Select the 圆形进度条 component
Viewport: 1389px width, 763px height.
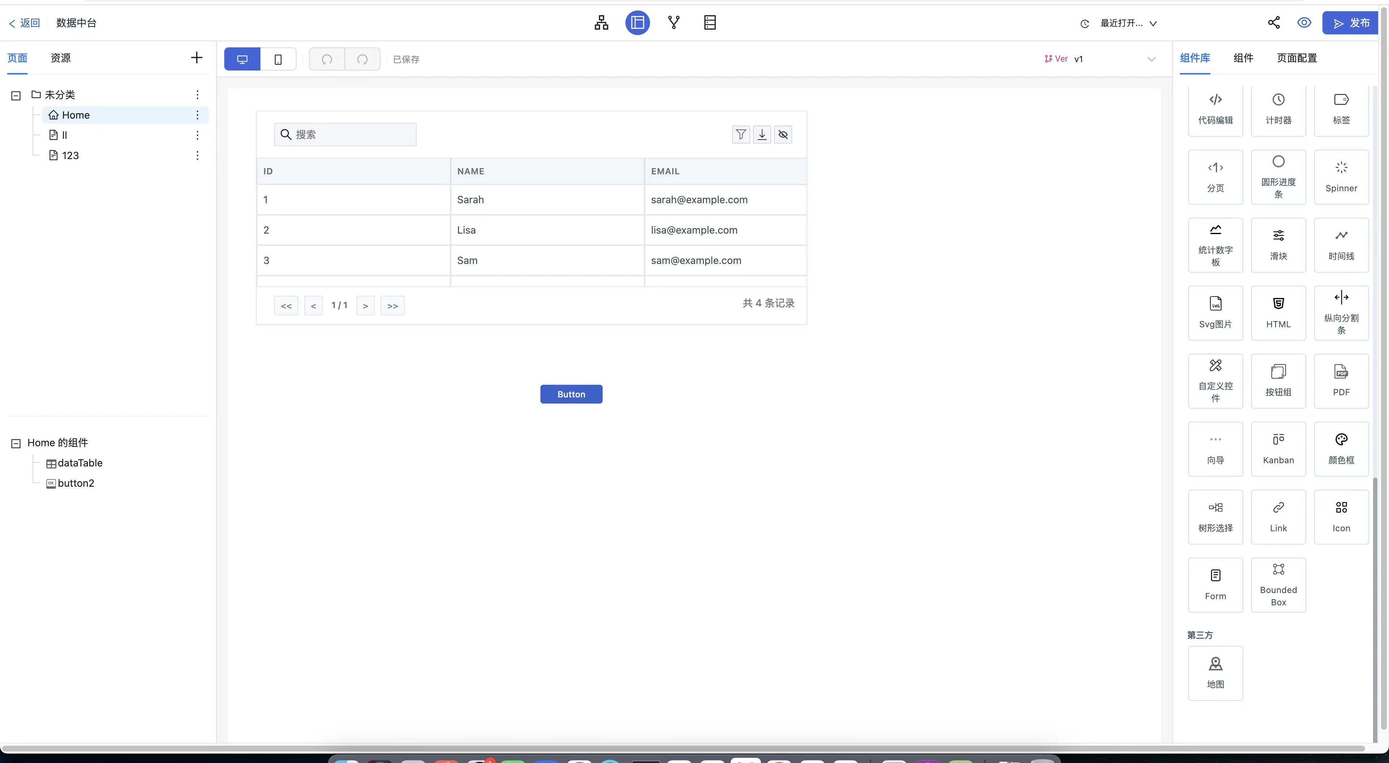(x=1278, y=177)
